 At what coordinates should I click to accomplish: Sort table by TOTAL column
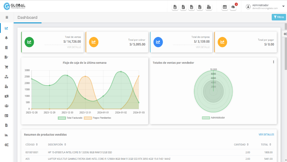[266, 145]
